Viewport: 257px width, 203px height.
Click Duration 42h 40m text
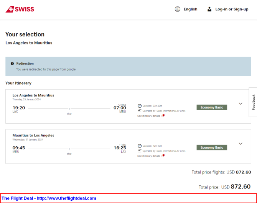(152, 146)
